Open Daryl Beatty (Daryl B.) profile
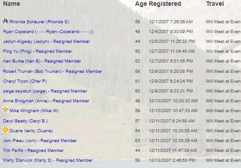Screen dimensions: 241x168 coord(25,121)
